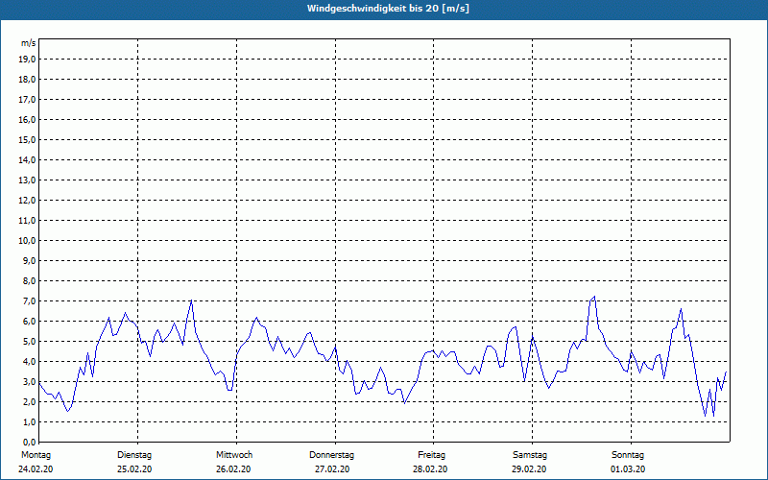768x480 pixels.
Task: Click the date 01.03.20
Action: pyautogui.click(x=628, y=469)
